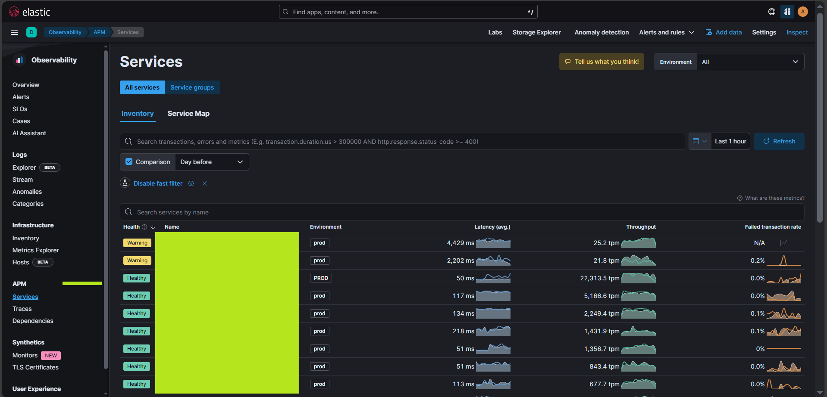Click the Refresh button
The image size is (827, 397).
coord(779,141)
